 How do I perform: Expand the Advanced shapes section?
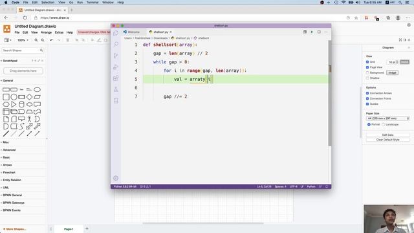[x=9, y=150]
